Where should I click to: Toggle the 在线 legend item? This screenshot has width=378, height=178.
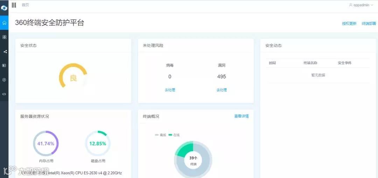174,135
